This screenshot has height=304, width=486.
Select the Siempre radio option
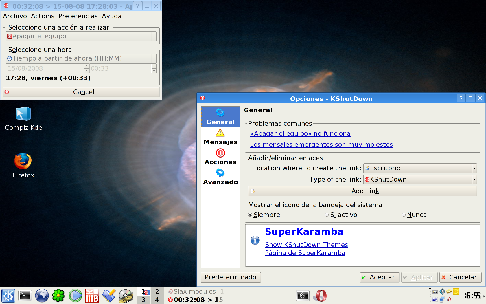[250, 215]
